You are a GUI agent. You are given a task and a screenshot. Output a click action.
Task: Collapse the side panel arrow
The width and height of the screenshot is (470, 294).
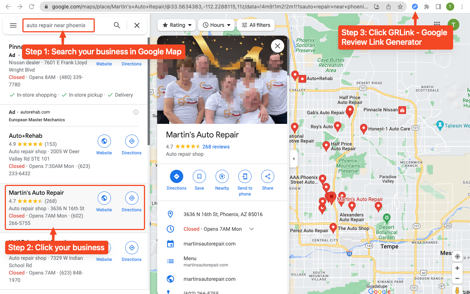pyautogui.click(x=293, y=159)
